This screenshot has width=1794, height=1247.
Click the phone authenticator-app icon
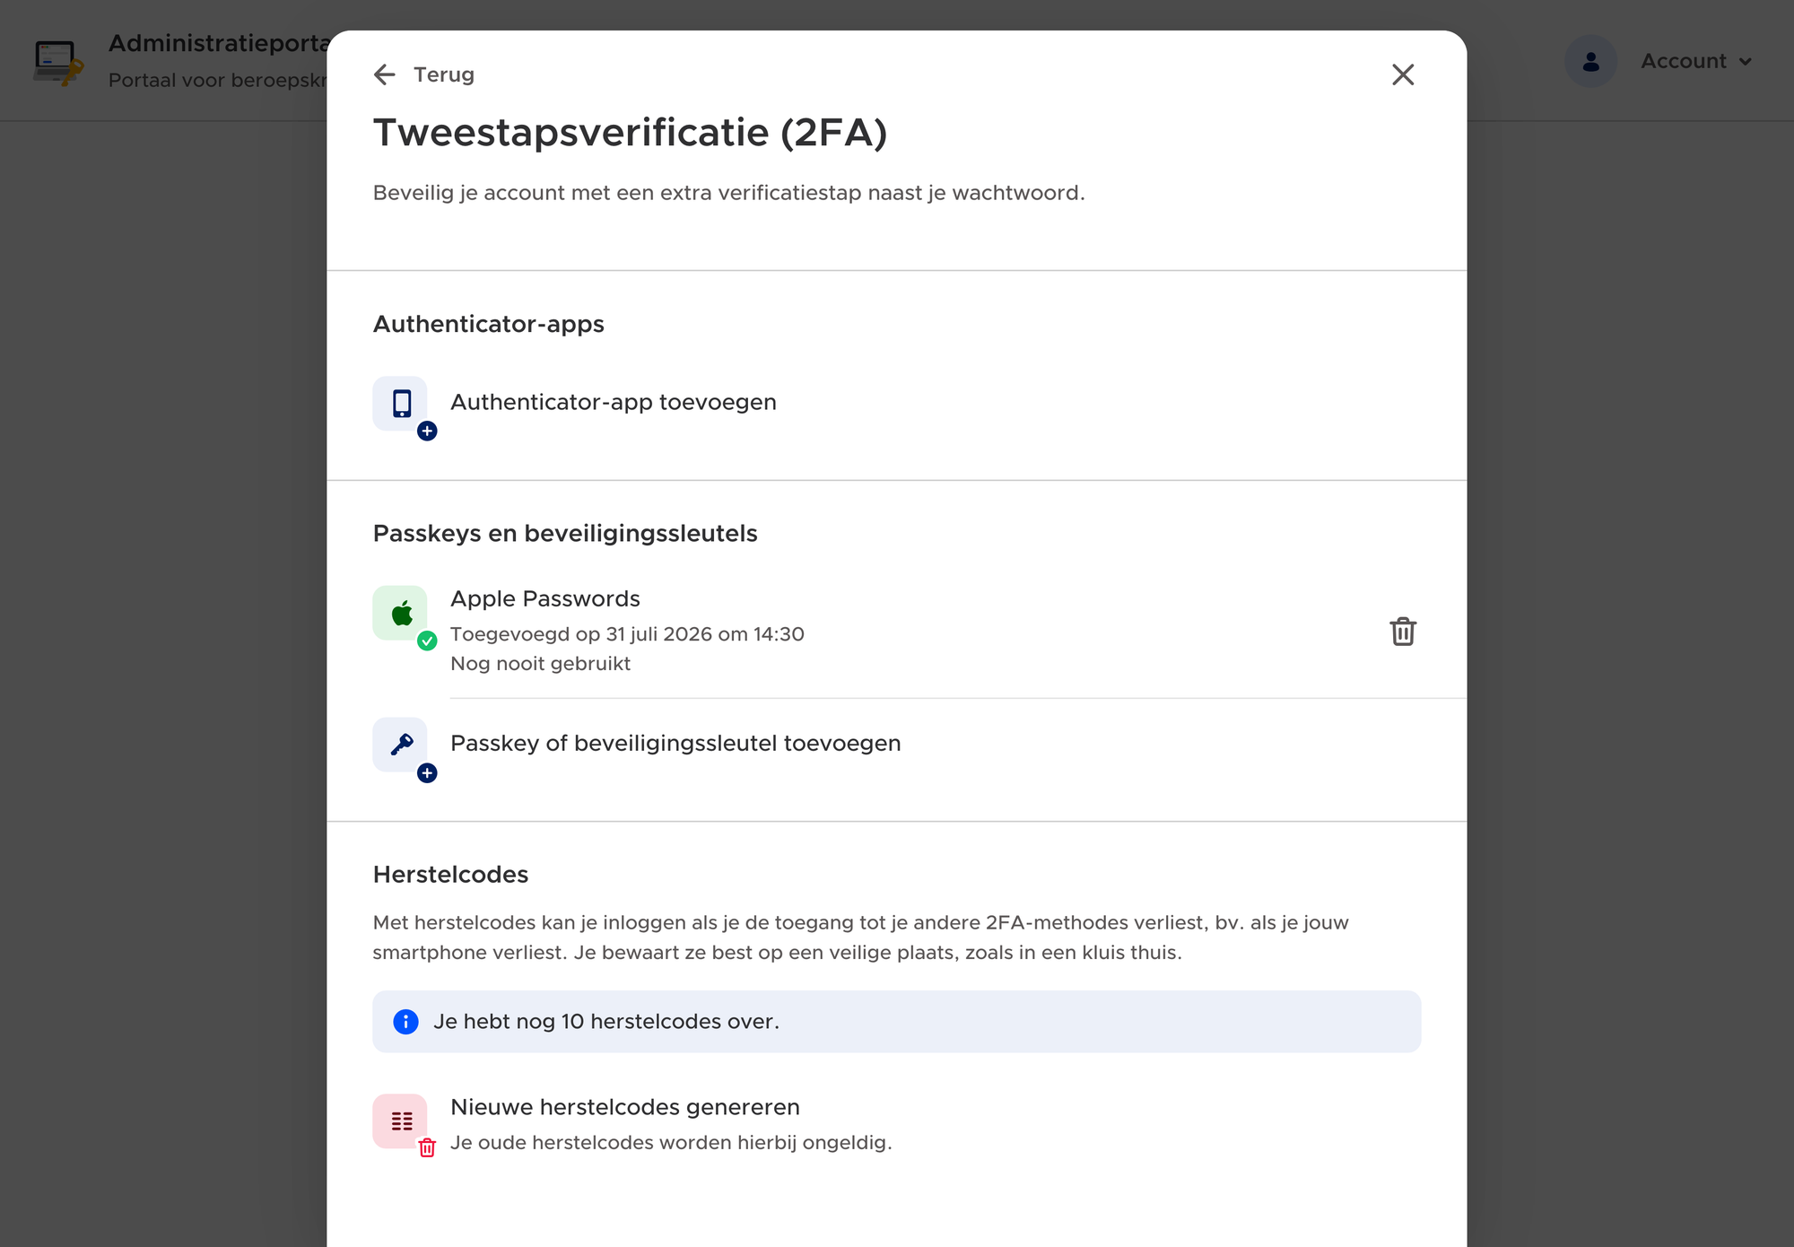[x=400, y=403]
